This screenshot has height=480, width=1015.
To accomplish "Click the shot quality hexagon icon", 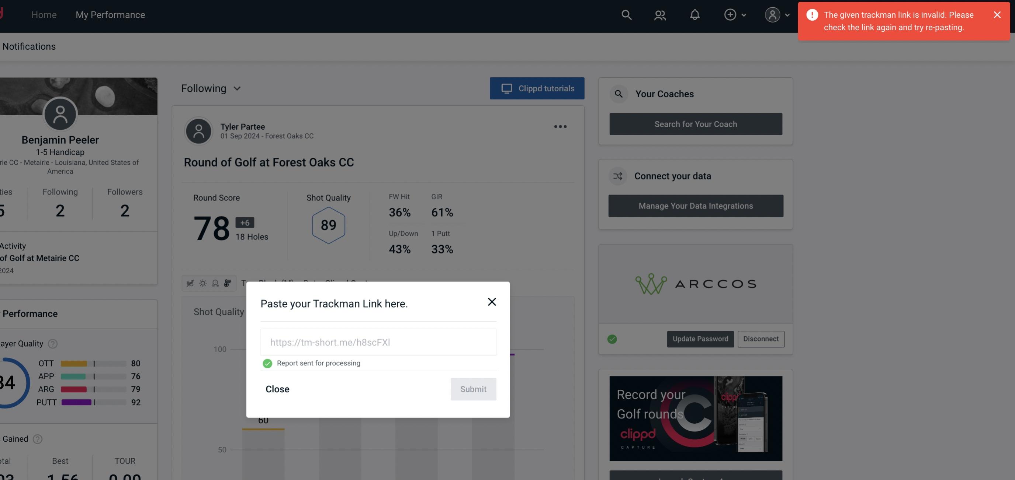I will coord(328,225).
